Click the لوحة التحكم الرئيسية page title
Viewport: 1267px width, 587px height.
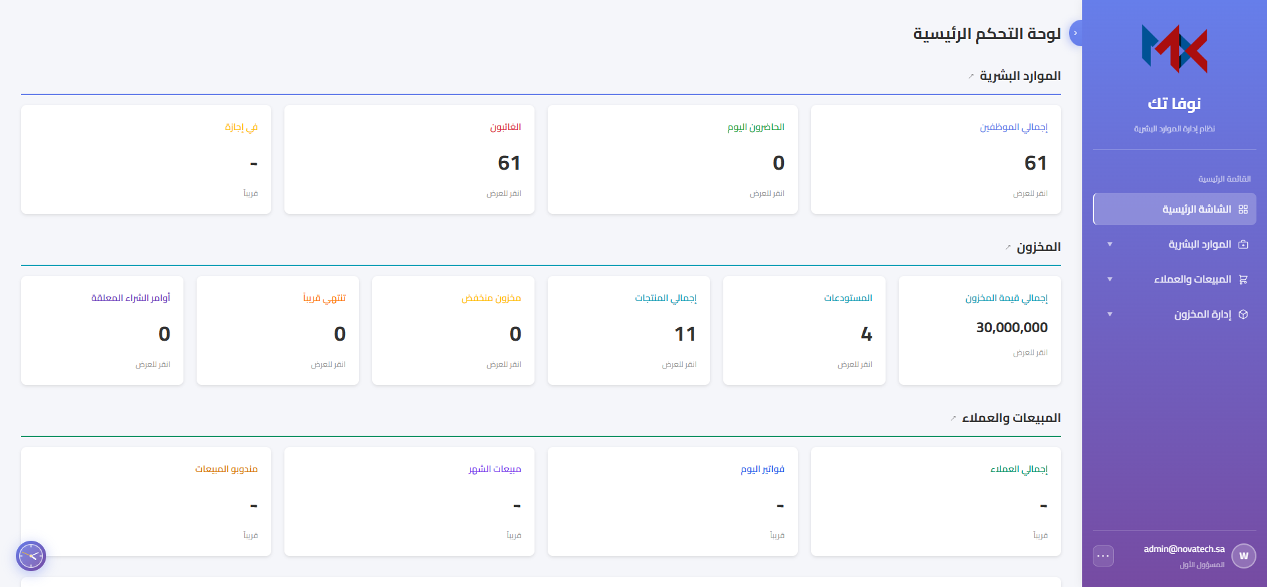tap(987, 34)
